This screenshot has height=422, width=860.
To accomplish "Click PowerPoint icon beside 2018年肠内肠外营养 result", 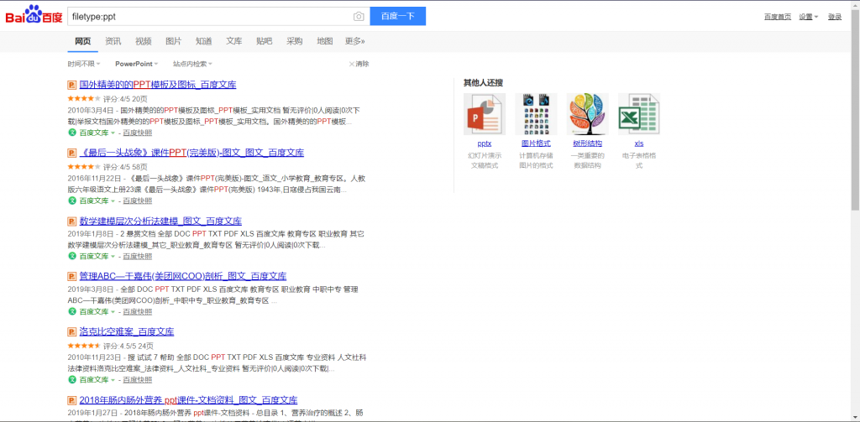I will click(x=71, y=400).
